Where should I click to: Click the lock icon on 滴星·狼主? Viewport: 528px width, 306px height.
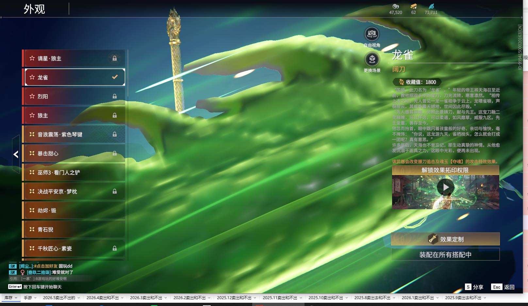click(115, 58)
